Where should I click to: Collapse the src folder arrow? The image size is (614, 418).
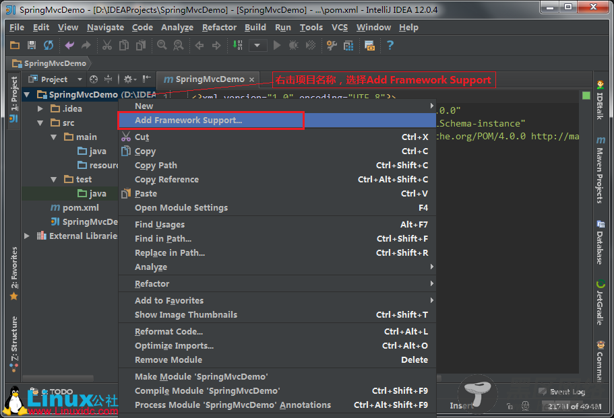pyautogui.click(x=40, y=123)
